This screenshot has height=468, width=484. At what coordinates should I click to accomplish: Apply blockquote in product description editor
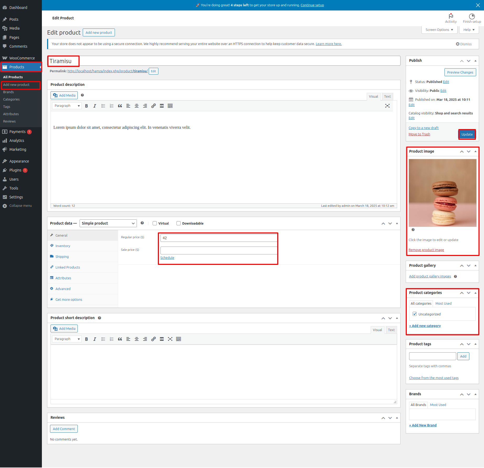click(120, 106)
